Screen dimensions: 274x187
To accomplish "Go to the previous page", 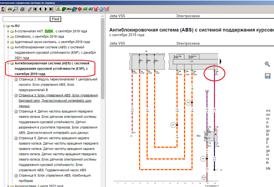I will [x=40, y=9].
